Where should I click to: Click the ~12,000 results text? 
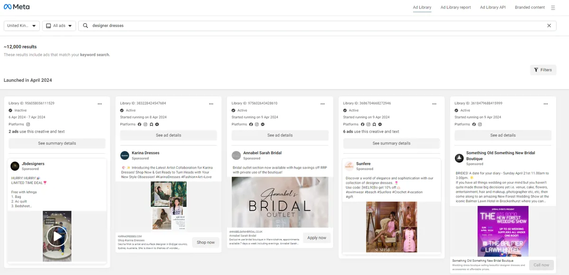(20, 47)
